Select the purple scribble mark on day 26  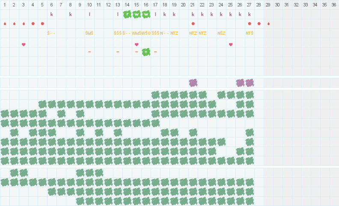point(240,83)
